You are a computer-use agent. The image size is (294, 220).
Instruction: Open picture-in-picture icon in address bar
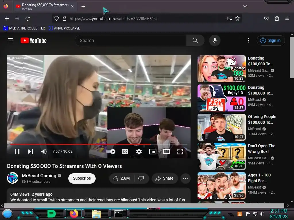tap(229, 19)
